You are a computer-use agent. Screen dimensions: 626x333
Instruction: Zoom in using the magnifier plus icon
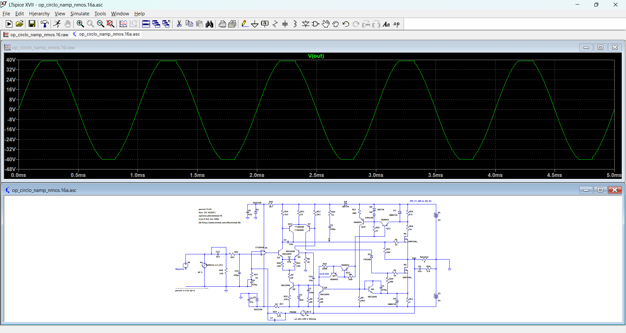pos(80,24)
